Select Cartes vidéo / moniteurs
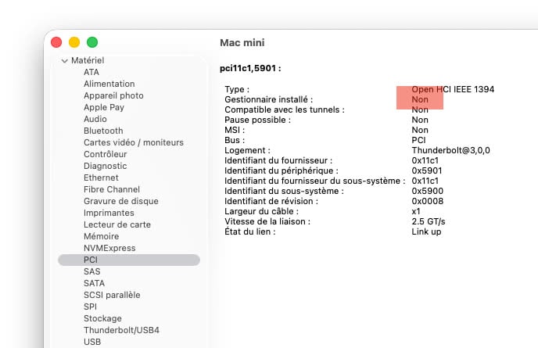The width and height of the screenshot is (538, 348). pyautogui.click(x=134, y=142)
